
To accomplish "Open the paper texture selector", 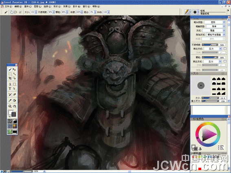I will (x=10, y=121).
